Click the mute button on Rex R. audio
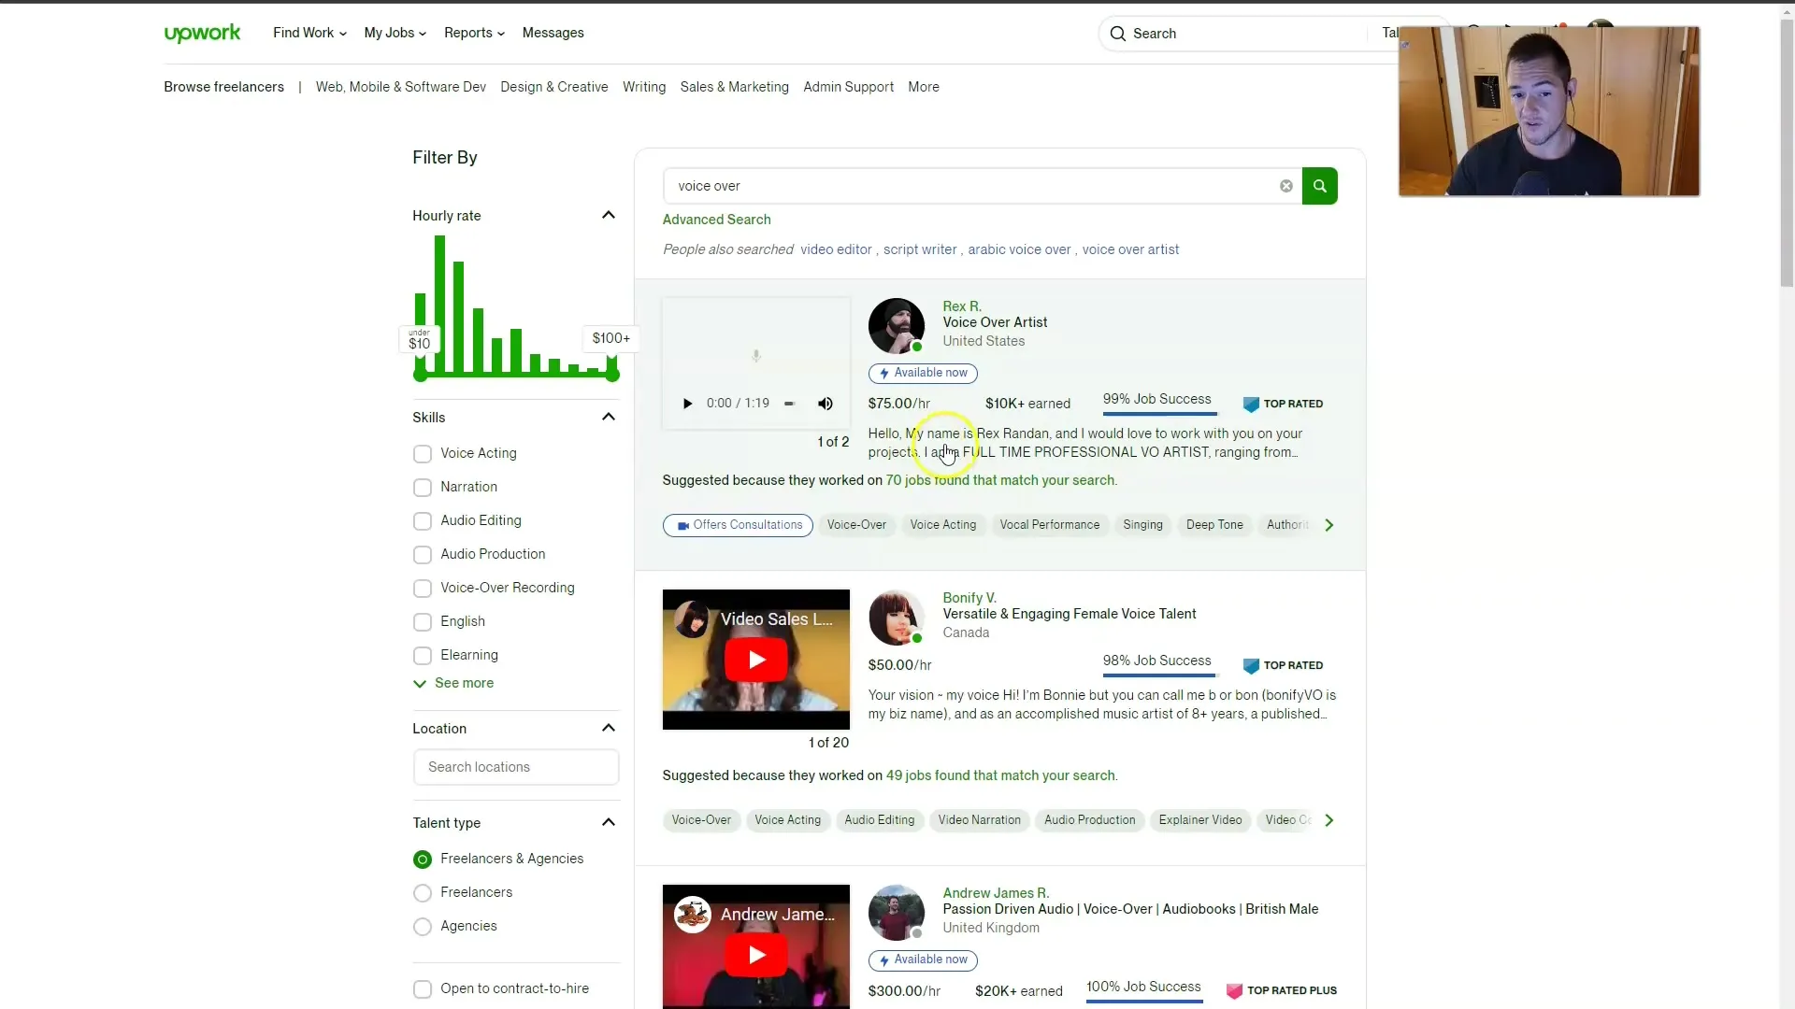1795x1009 pixels. 826,403
